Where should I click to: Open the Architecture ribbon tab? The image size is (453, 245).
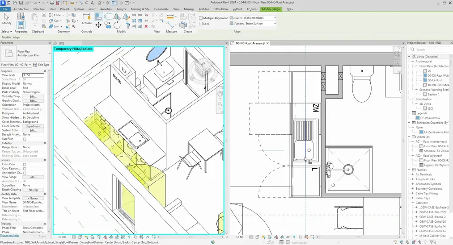pyautogui.click(x=21, y=9)
